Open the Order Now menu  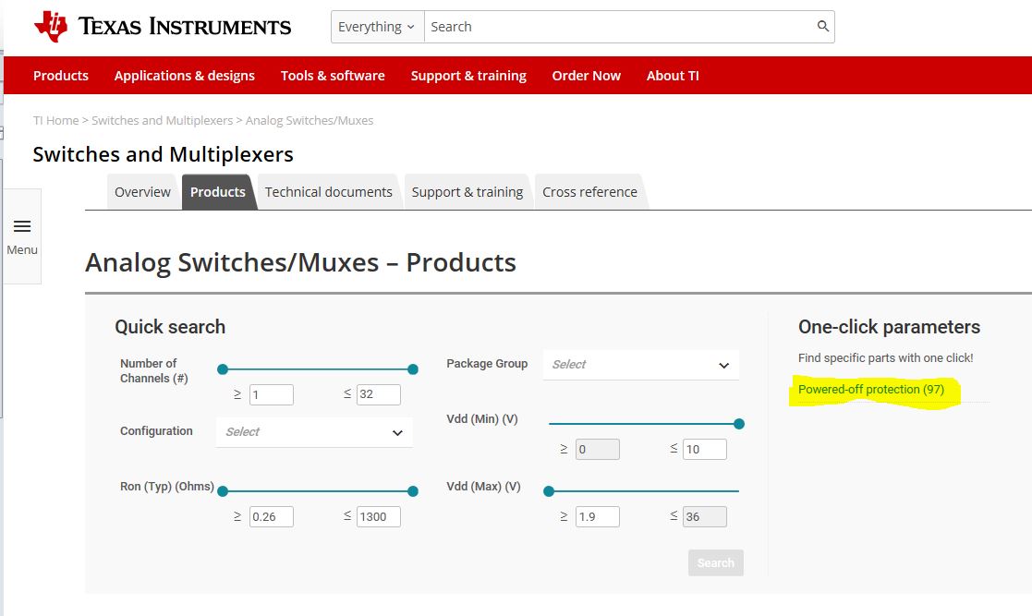click(x=587, y=76)
